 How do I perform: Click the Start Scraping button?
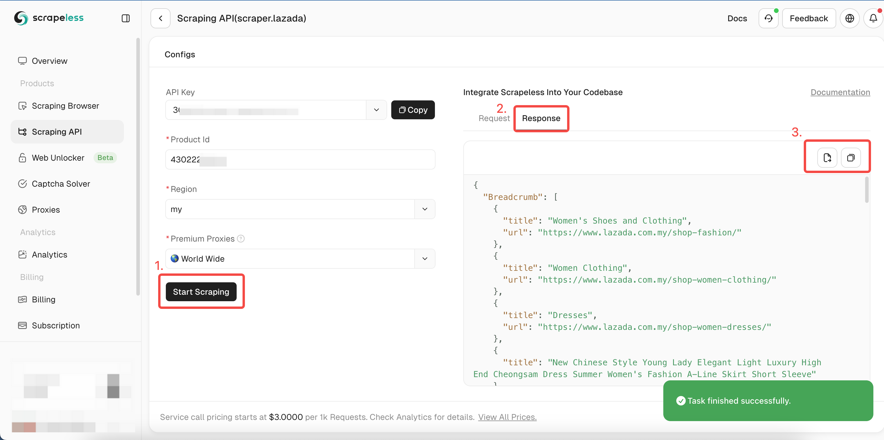[201, 291]
